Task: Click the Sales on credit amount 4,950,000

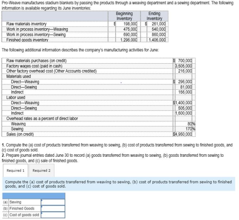Action: [184, 135]
